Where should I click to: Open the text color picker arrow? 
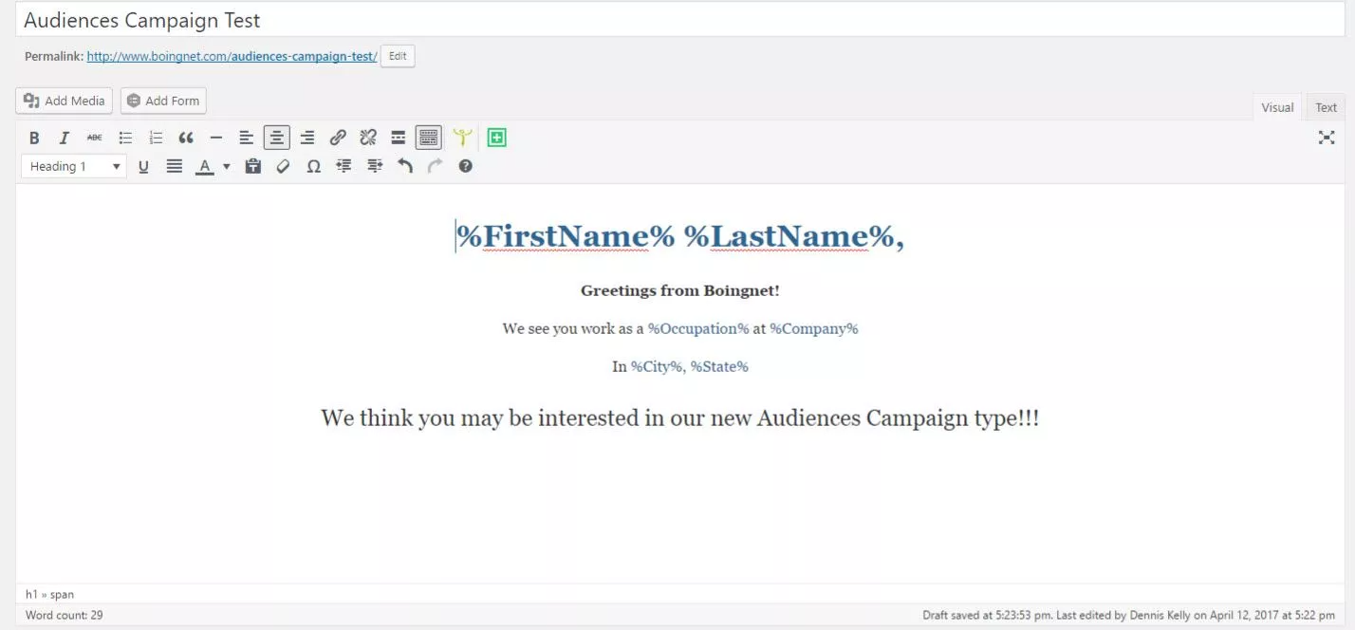click(227, 167)
